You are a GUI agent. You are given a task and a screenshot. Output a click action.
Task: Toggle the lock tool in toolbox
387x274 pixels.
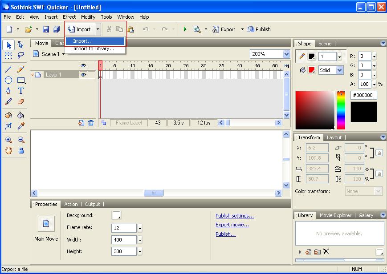[x=21, y=150]
